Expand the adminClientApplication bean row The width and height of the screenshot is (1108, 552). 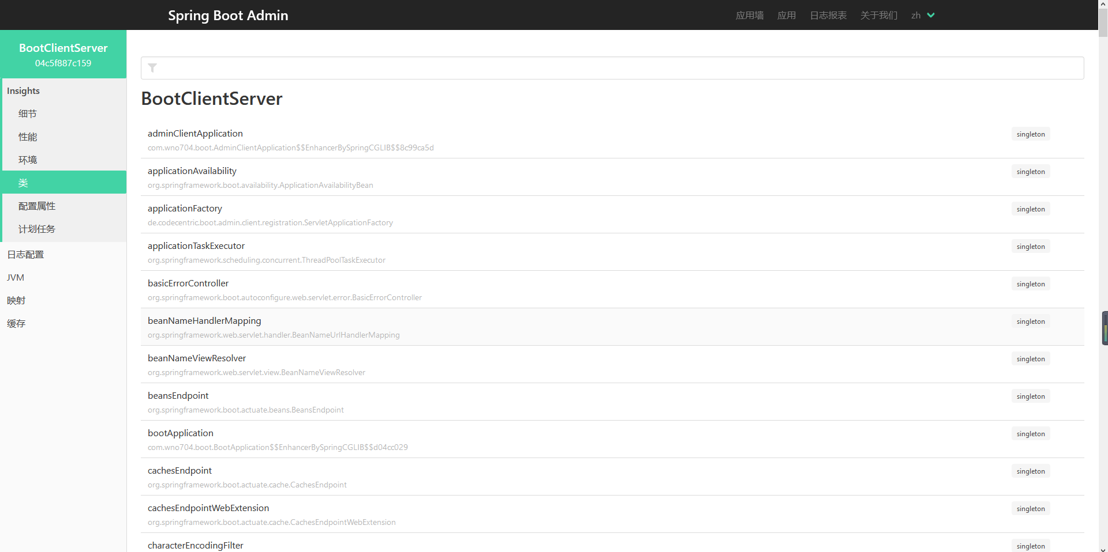coord(195,134)
